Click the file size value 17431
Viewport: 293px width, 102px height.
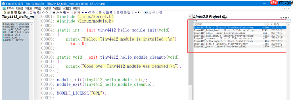265,30
